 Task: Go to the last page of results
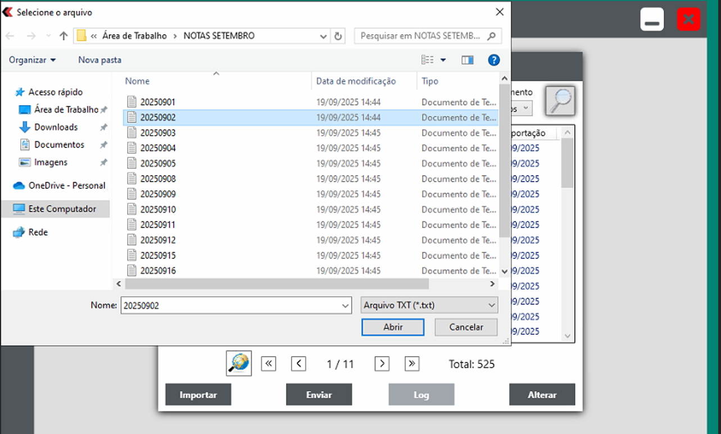click(412, 364)
